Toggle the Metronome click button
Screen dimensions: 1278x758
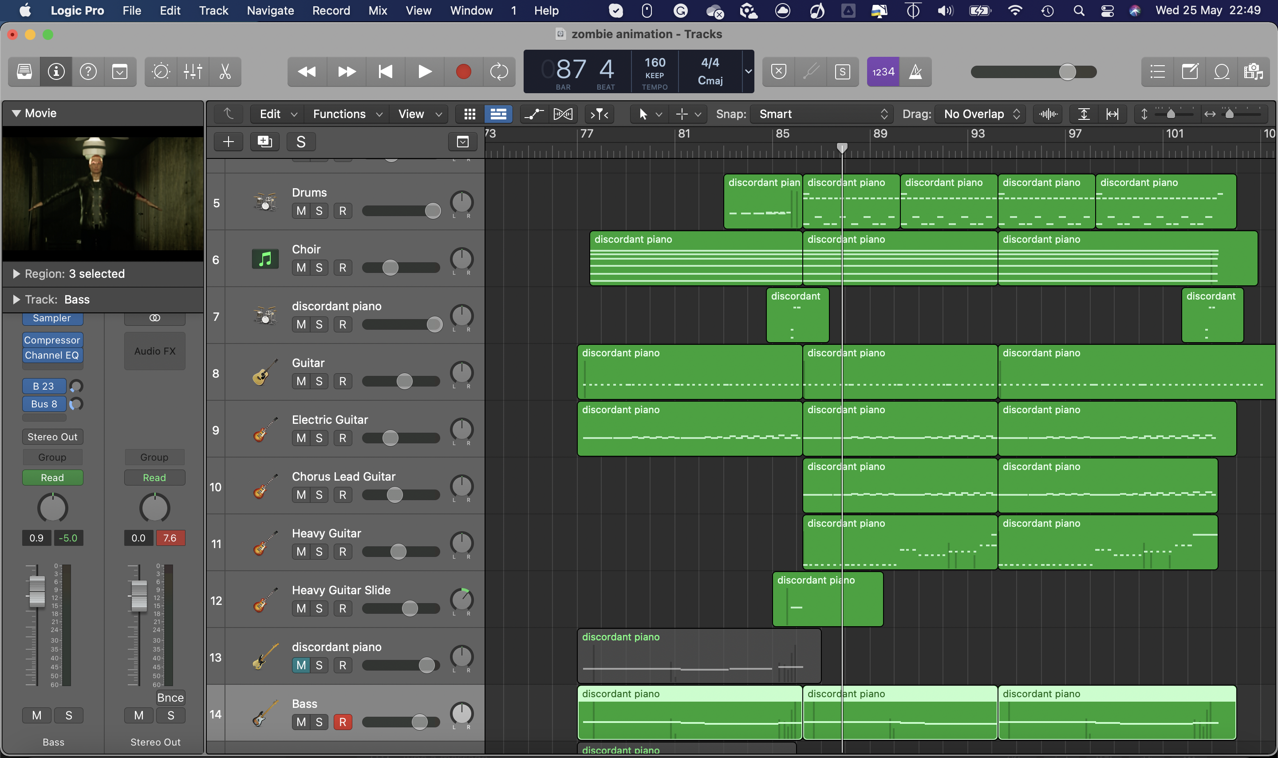[915, 71]
